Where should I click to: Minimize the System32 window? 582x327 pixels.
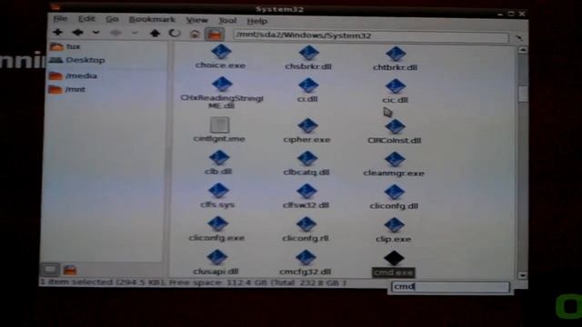pos(500,15)
